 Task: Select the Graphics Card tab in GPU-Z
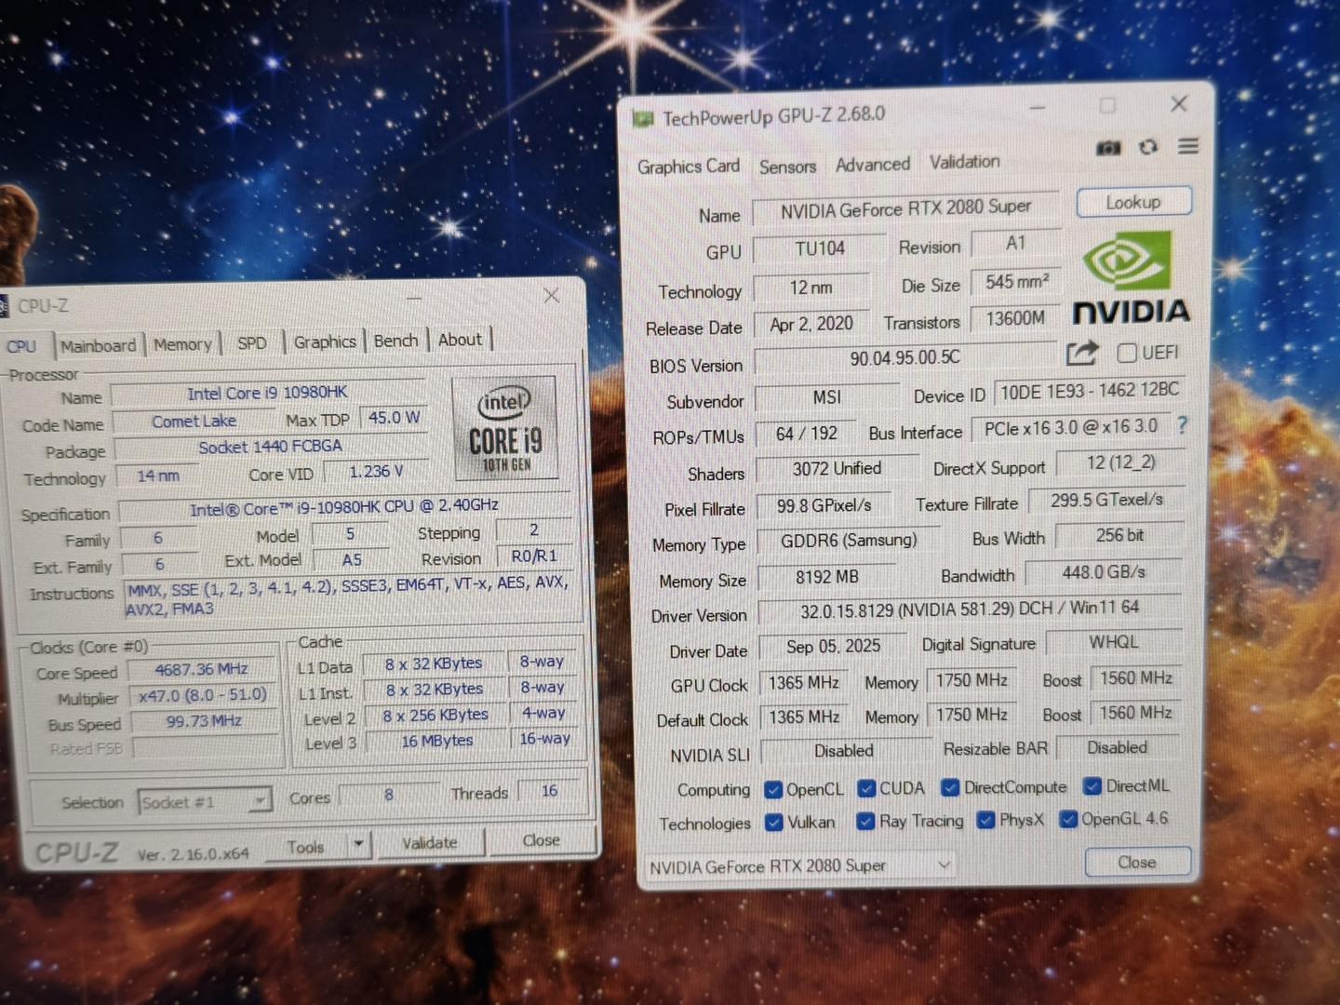pyautogui.click(x=689, y=167)
